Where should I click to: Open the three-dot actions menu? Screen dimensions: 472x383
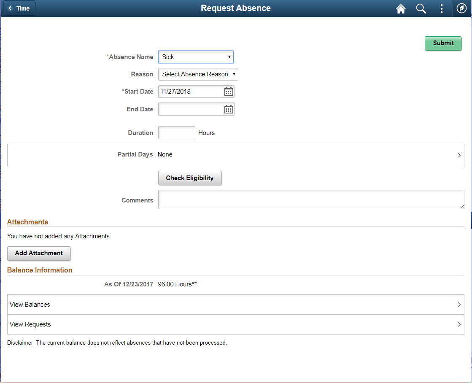[x=441, y=9]
